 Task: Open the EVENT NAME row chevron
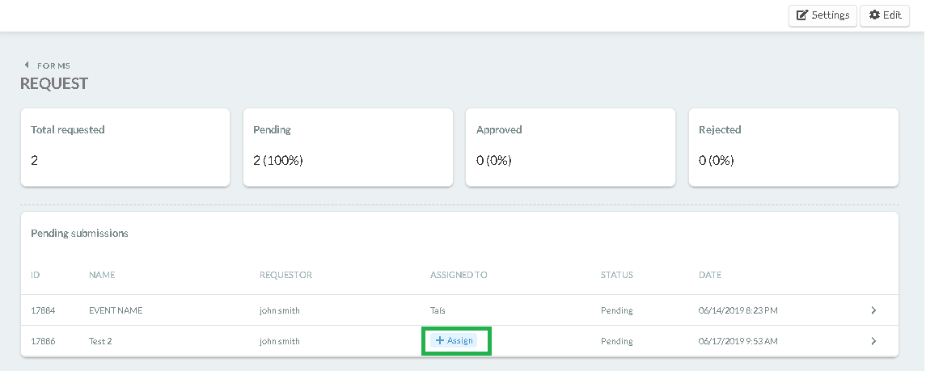pyautogui.click(x=873, y=310)
